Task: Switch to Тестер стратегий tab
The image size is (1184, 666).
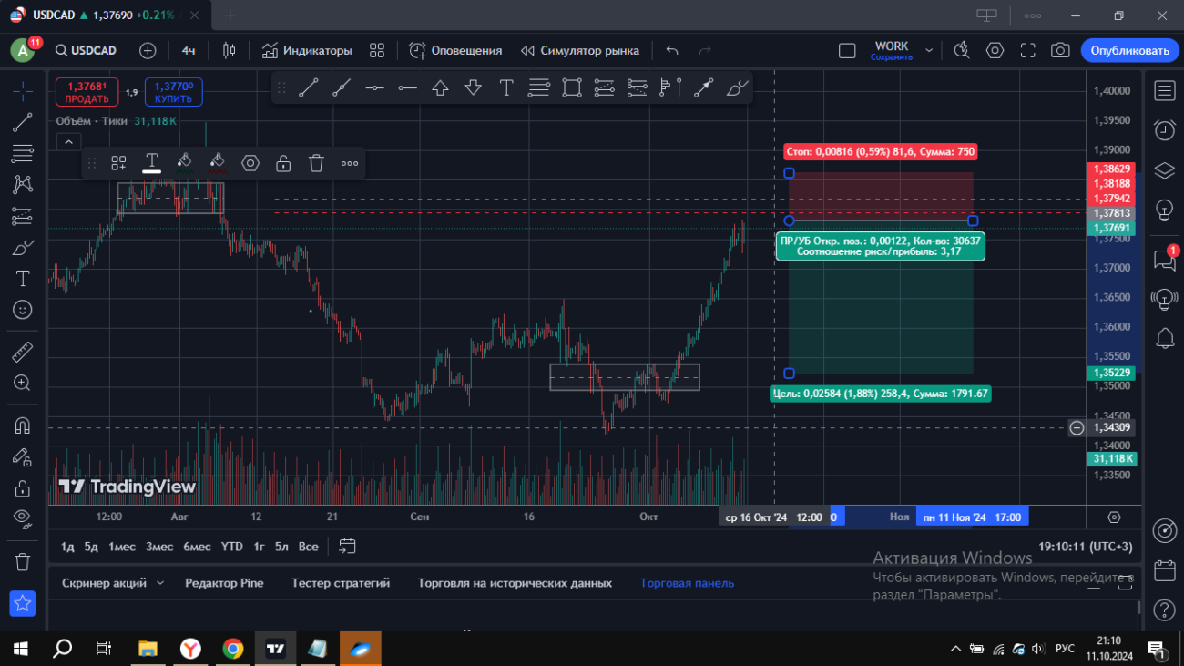Action: 341,583
